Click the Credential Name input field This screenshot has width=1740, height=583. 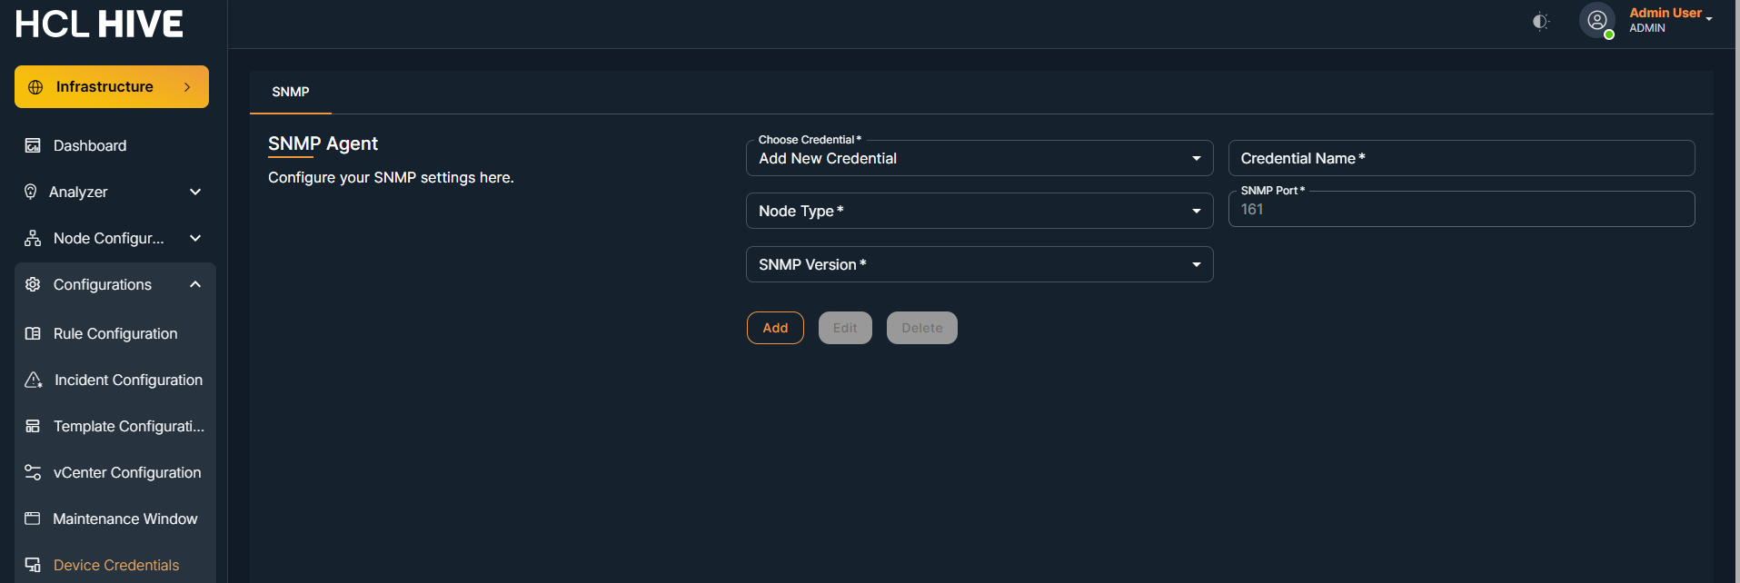click(1460, 158)
